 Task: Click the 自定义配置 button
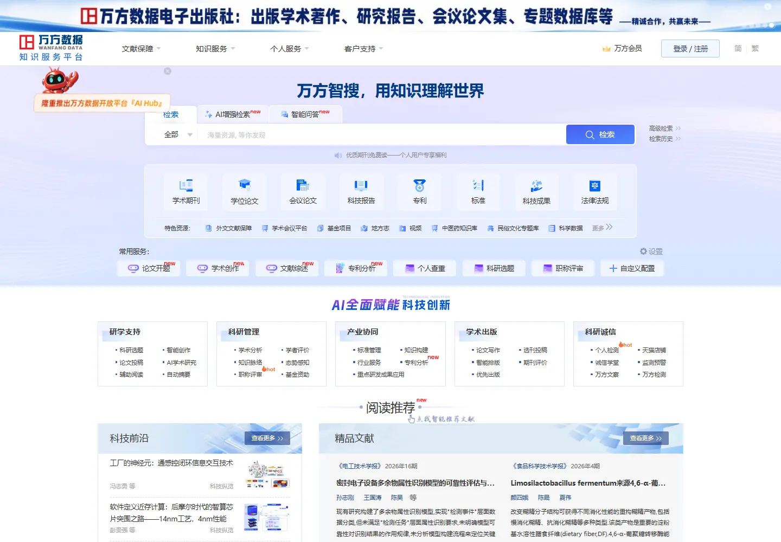(x=632, y=268)
